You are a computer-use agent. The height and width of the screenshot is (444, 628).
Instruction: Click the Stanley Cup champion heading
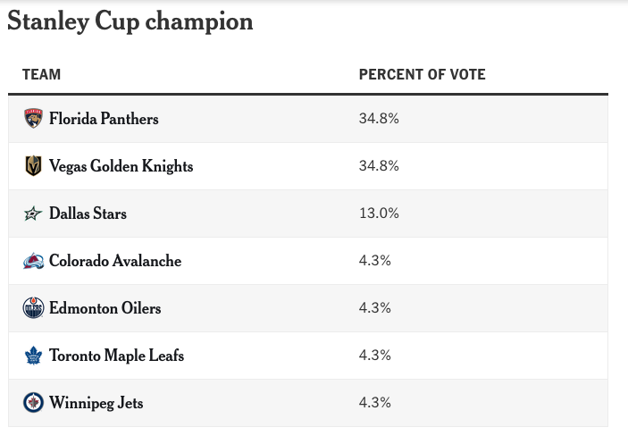130,22
